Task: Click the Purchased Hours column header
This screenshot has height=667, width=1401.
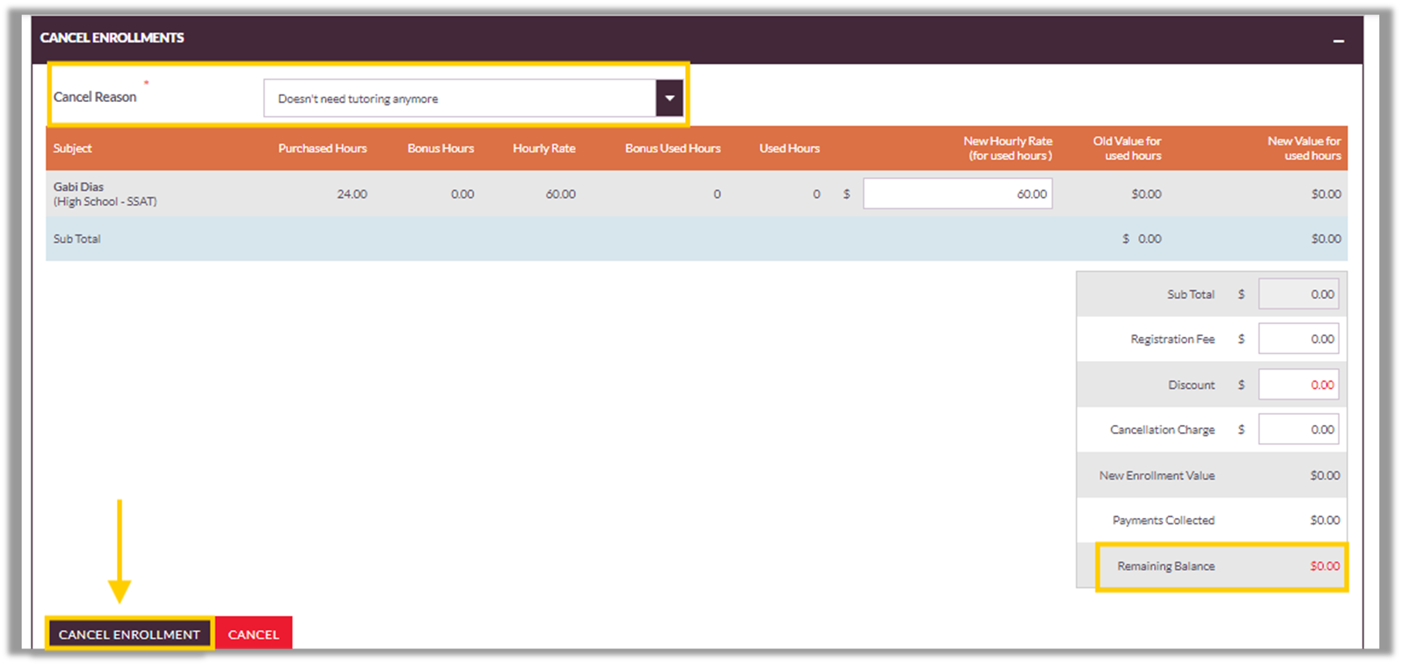Action: (x=323, y=148)
